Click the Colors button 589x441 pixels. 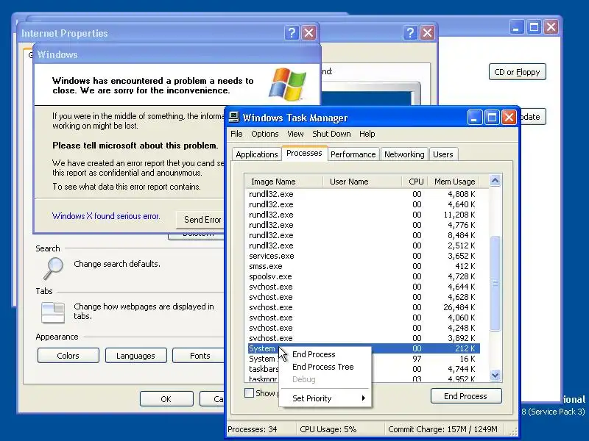pyautogui.click(x=68, y=356)
